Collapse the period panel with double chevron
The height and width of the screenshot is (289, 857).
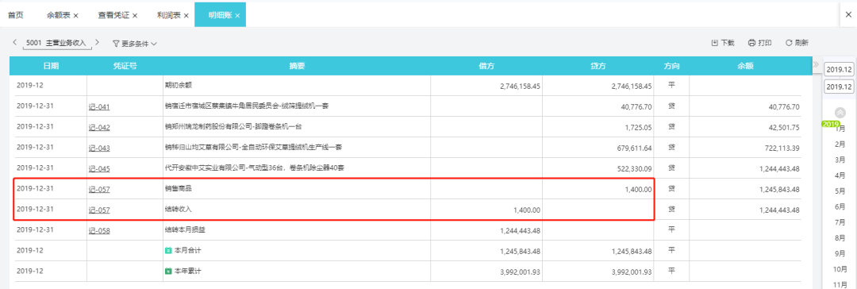[x=816, y=64]
